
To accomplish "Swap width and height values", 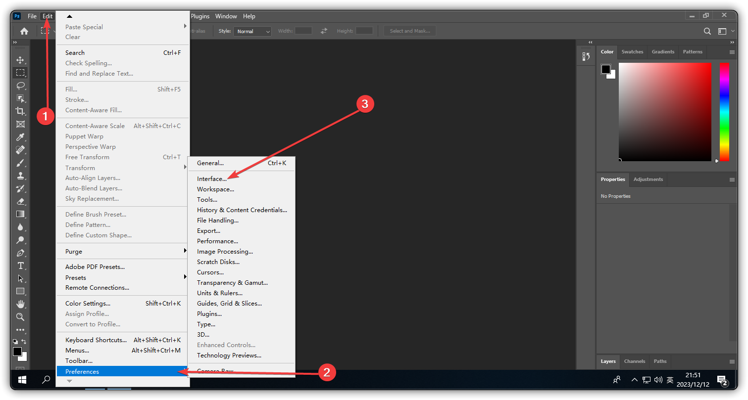I will point(324,31).
